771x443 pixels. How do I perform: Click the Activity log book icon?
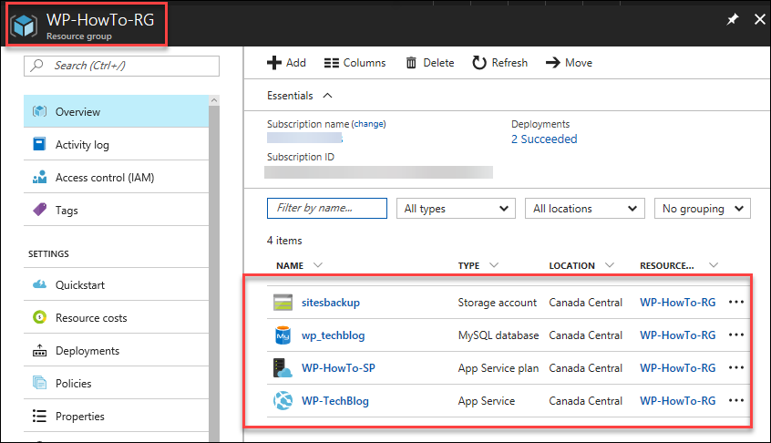click(39, 144)
